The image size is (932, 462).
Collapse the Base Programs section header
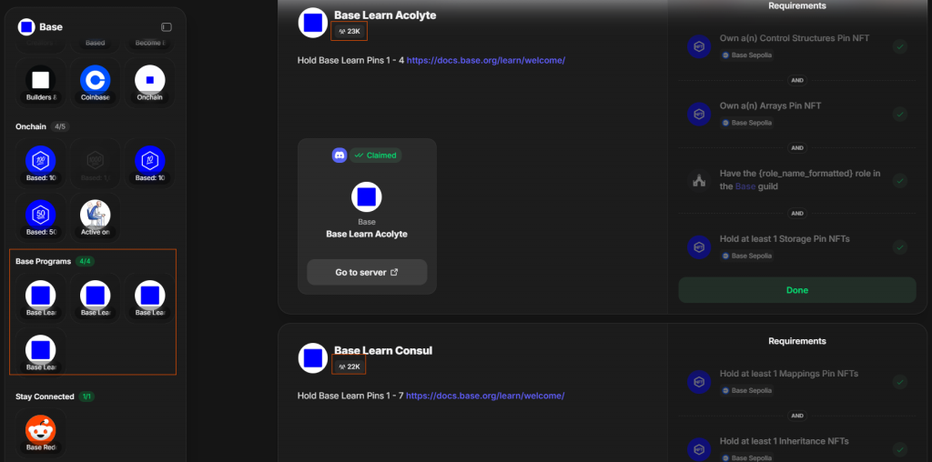[x=38, y=261]
